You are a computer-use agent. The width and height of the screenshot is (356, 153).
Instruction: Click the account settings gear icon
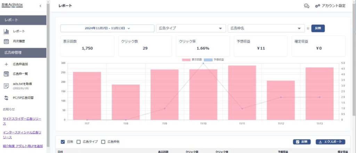tap(317, 6)
